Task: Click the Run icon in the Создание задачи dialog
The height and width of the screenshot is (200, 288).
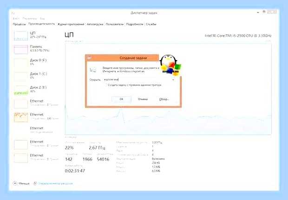Action: (x=93, y=70)
